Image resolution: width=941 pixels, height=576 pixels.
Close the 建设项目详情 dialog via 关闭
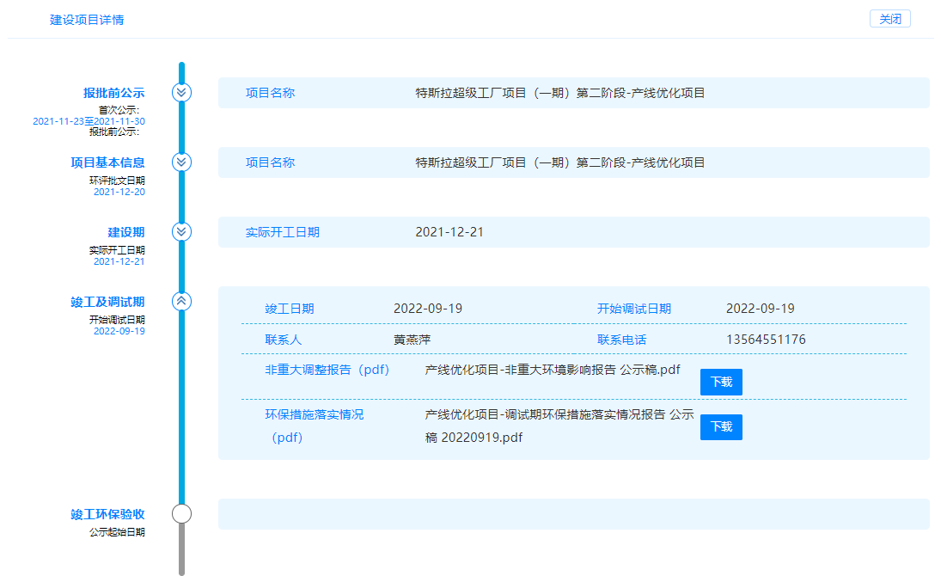click(890, 19)
